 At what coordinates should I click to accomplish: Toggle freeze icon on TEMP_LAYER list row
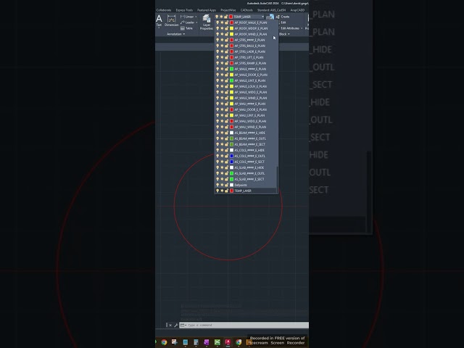tap(222, 191)
